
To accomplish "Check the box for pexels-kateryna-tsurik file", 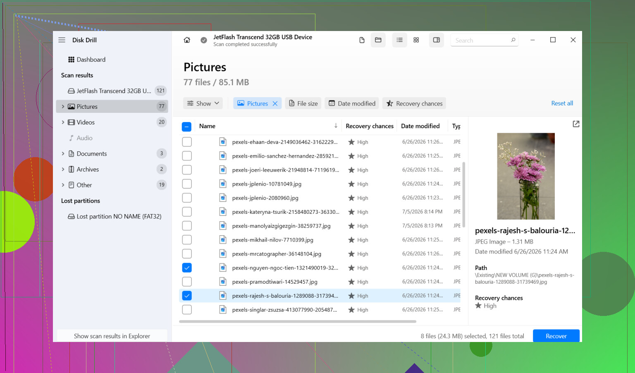I will [187, 212].
